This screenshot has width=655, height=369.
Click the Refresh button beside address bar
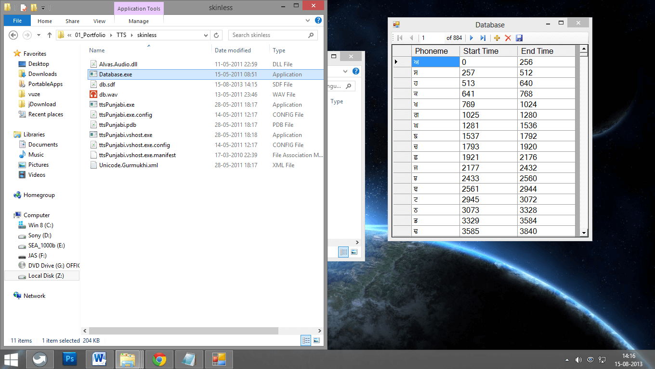[216, 35]
